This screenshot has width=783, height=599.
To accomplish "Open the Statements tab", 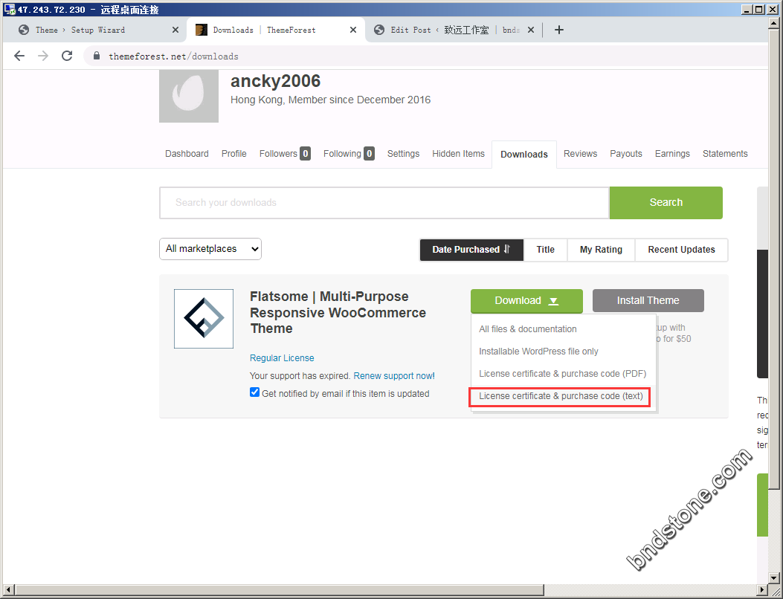I will pos(725,154).
